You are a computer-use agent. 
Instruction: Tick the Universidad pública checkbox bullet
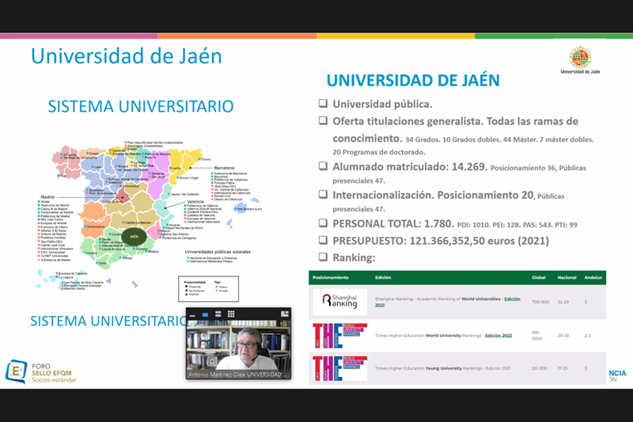point(323,105)
